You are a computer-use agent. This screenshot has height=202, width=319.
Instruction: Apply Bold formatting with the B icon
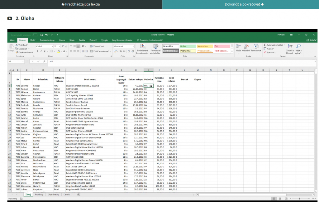pos(37,51)
